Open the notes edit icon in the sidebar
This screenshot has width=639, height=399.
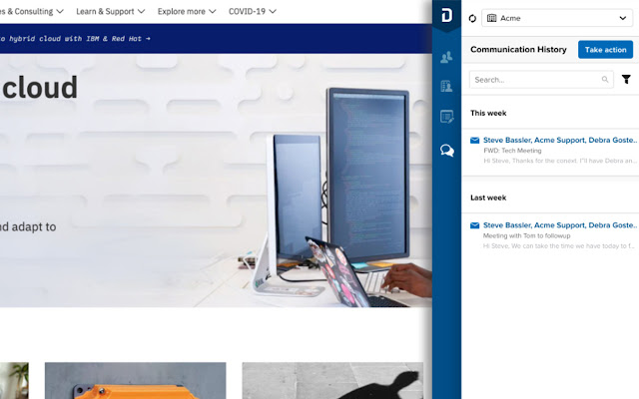point(446,117)
